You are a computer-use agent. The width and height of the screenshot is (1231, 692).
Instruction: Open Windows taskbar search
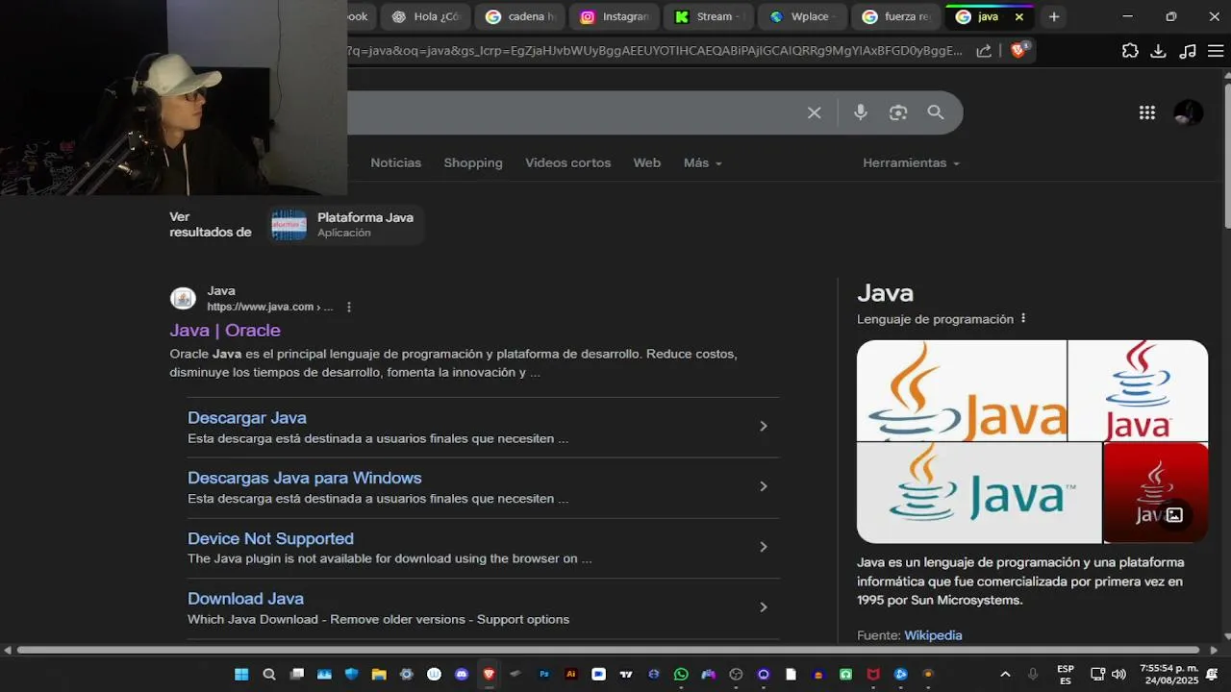click(269, 675)
